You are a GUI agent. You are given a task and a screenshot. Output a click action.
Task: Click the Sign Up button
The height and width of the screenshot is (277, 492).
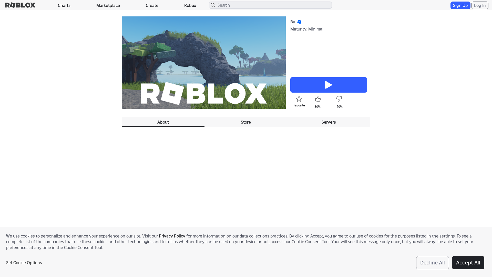tap(460, 5)
